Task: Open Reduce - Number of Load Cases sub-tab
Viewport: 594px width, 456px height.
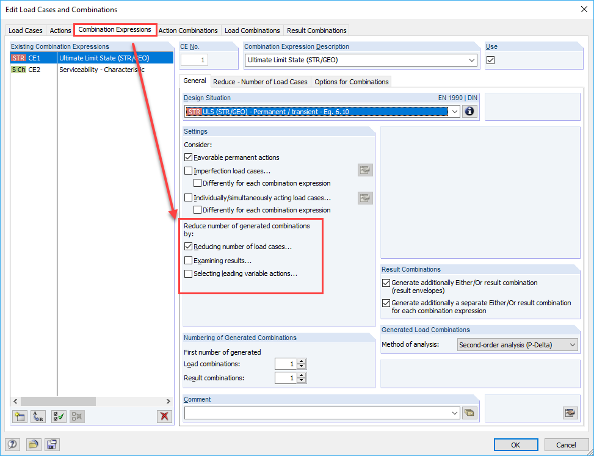Action: 260,82
